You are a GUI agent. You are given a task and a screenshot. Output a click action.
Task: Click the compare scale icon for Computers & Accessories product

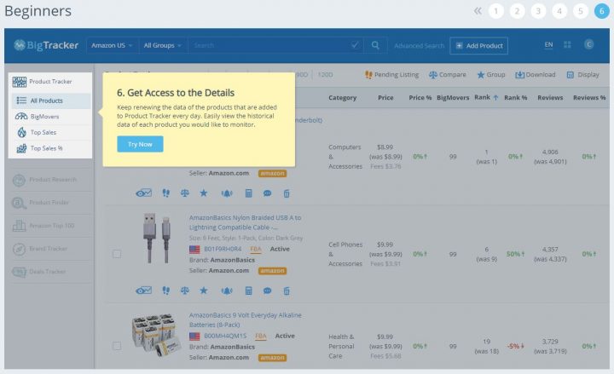click(x=185, y=193)
